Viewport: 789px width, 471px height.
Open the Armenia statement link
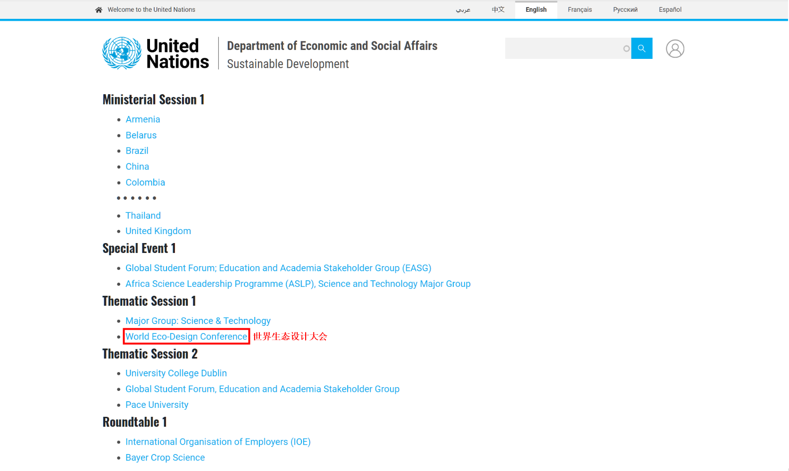(143, 120)
